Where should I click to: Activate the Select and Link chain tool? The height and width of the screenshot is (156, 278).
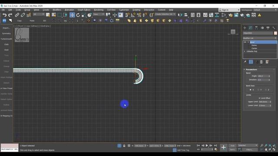pyautogui.click(x=17, y=15)
